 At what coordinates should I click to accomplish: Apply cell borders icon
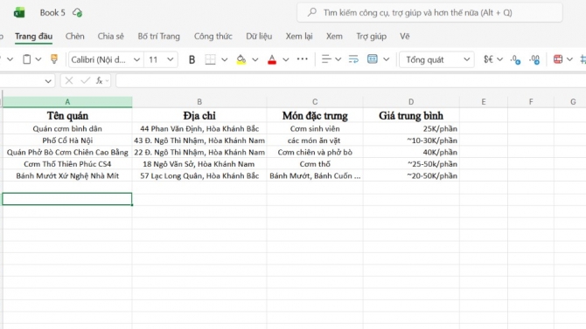[x=211, y=59]
